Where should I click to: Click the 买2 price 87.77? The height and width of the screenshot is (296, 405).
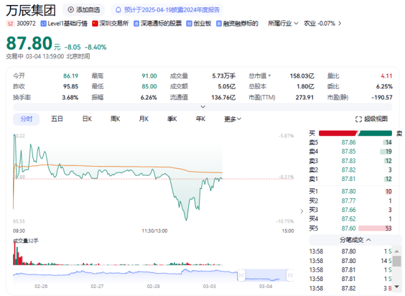click(x=349, y=201)
